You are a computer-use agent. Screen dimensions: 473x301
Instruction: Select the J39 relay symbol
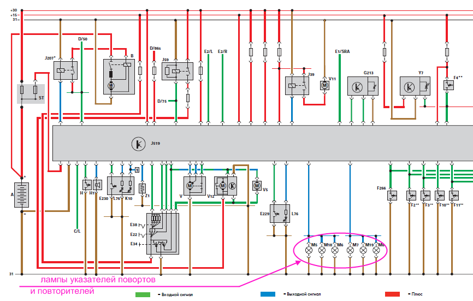[x=297, y=86]
